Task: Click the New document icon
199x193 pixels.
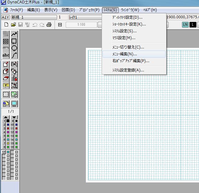Action: click(x=6, y=25)
